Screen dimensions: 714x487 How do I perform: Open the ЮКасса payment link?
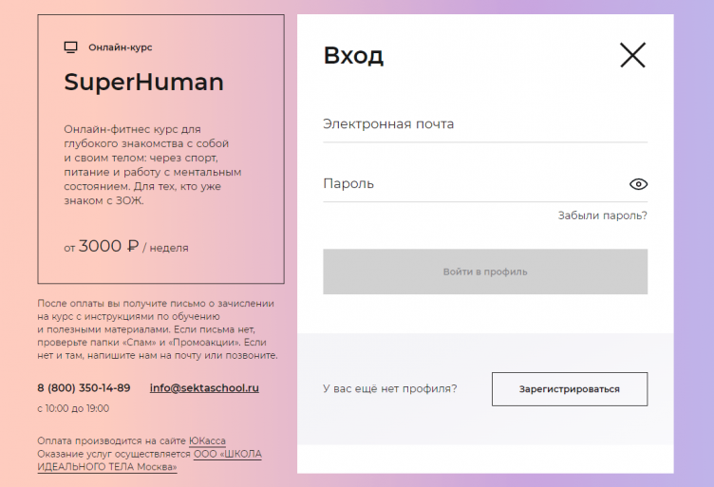pyautogui.click(x=206, y=440)
